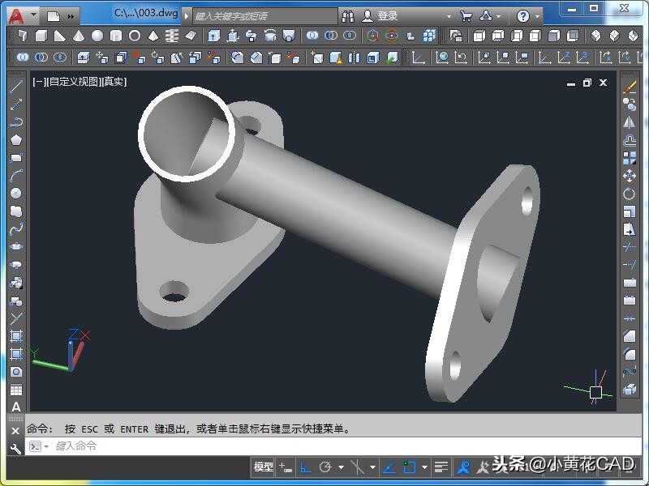This screenshot has height=486, width=649.
Task: Select the Line tool in draw toolbar
Action: 15,87
